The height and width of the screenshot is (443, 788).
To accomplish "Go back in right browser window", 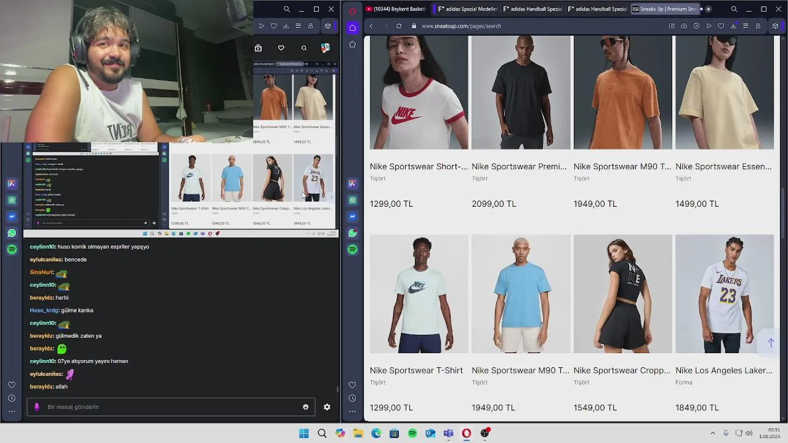I will (371, 26).
